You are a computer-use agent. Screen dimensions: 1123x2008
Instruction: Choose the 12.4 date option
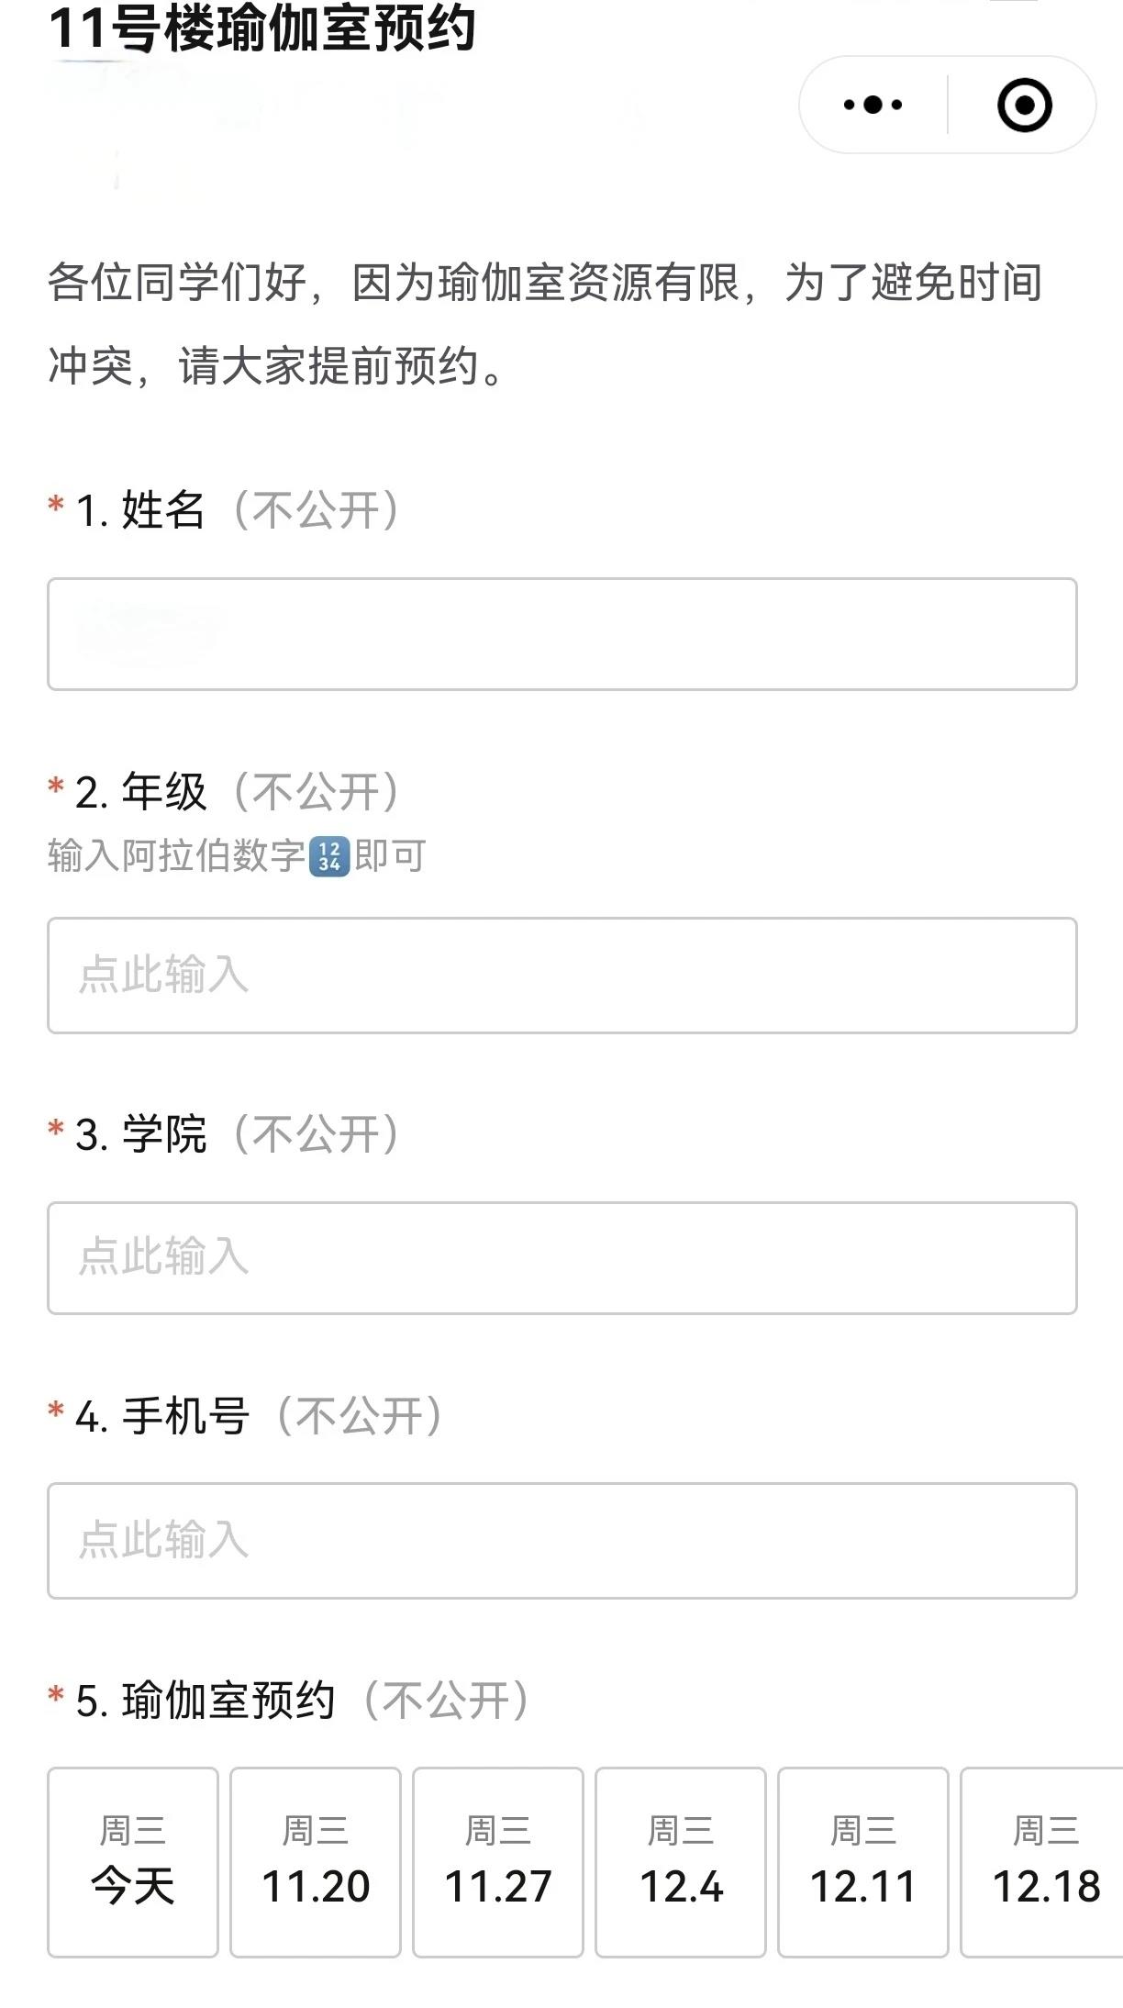coord(681,1861)
